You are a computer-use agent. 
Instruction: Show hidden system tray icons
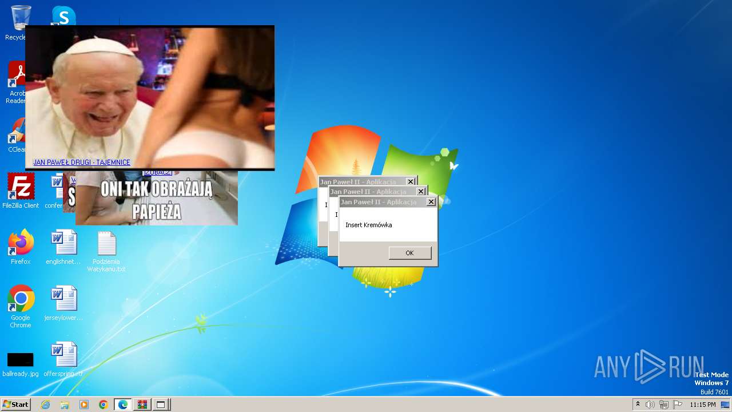click(638, 405)
